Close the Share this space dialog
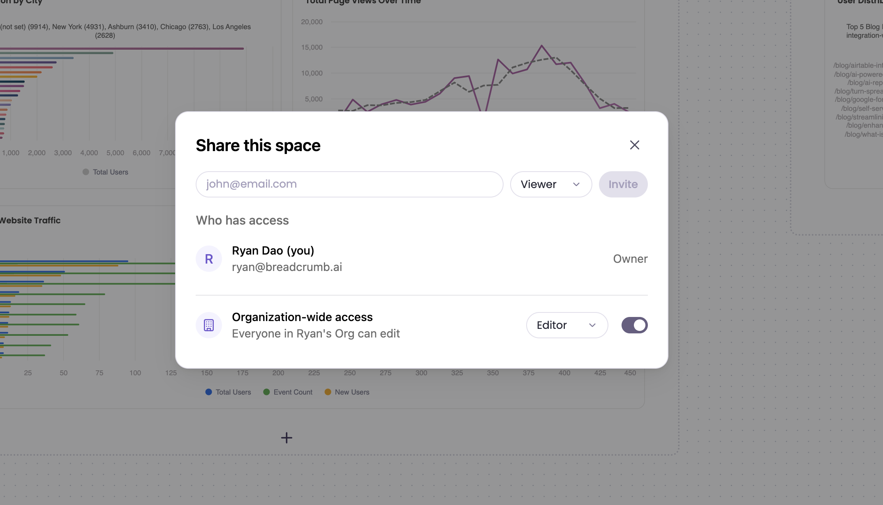Screen dimensions: 883x505 click(634, 145)
